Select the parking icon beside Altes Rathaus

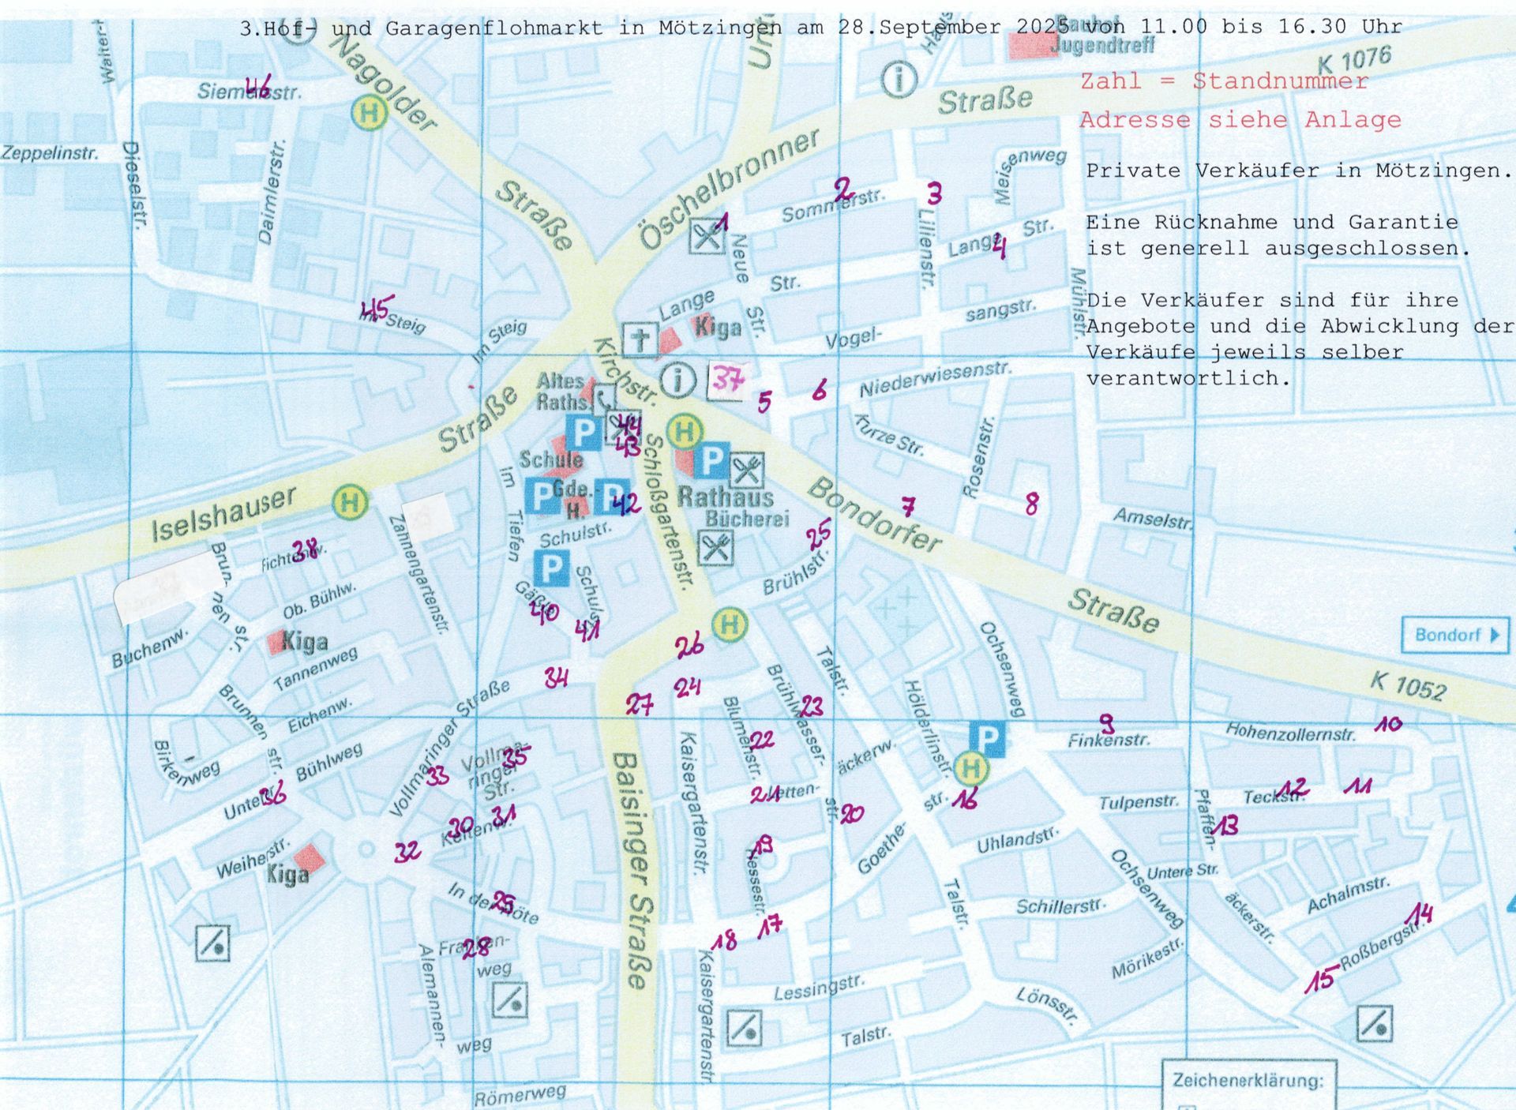click(584, 433)
